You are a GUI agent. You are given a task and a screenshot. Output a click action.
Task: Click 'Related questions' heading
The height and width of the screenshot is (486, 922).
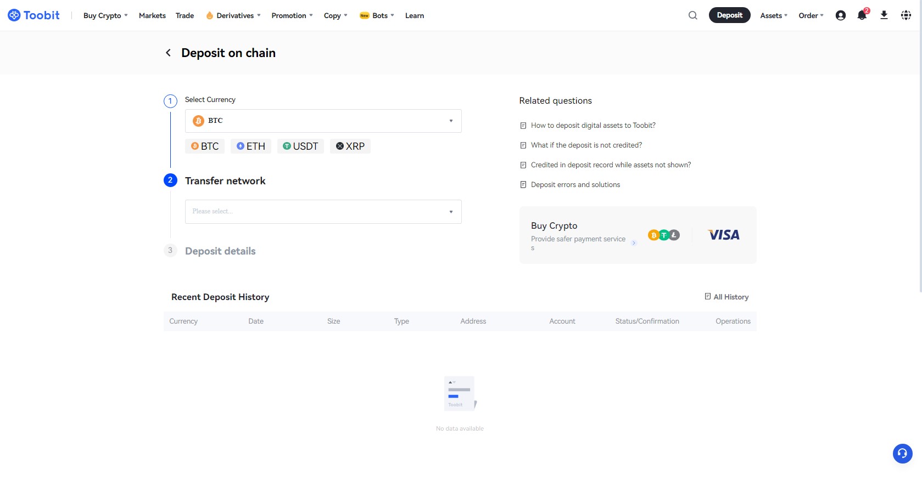555,101
